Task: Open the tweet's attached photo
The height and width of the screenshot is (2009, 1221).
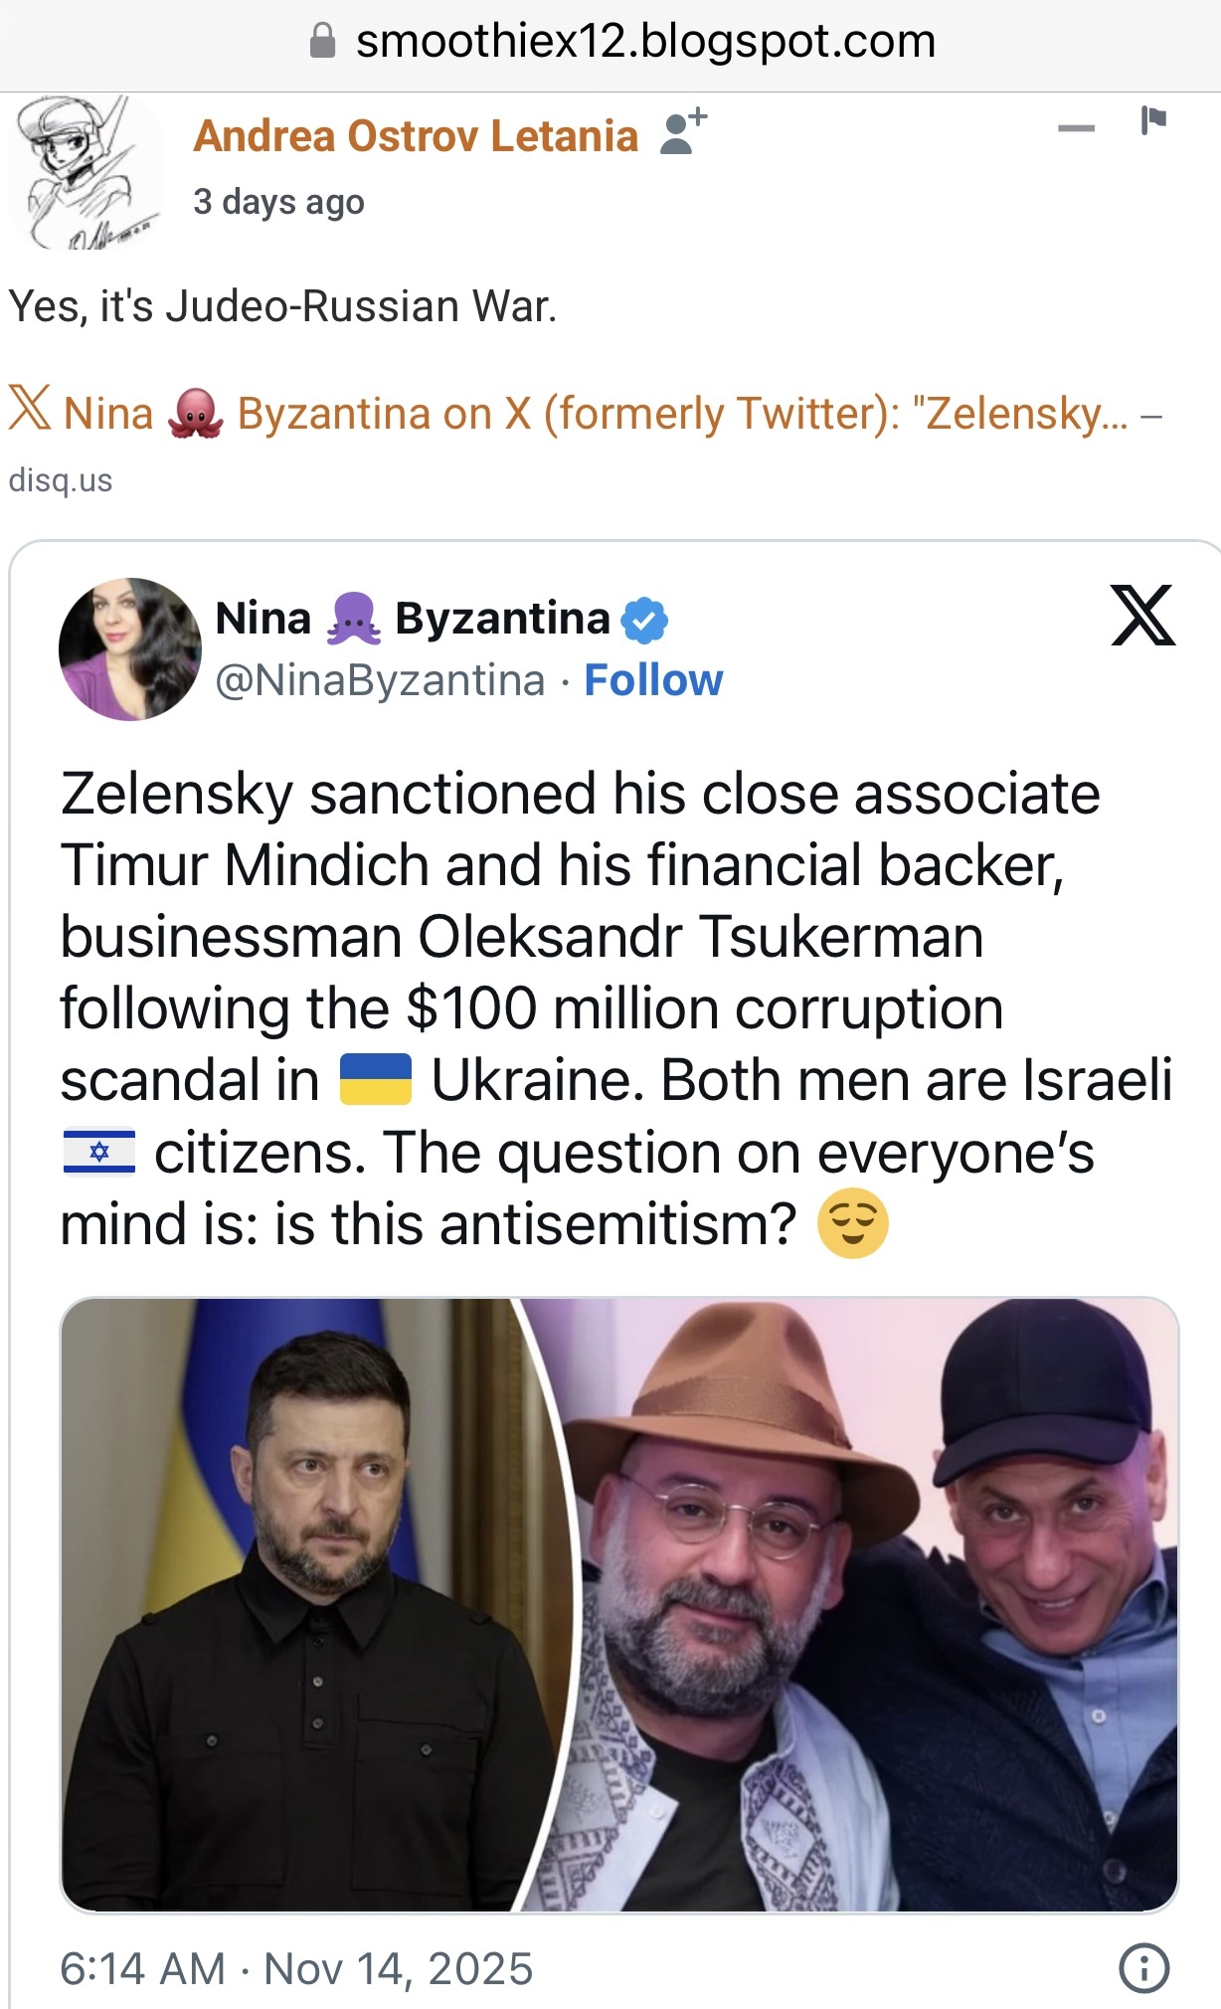Action: coord(619,1604)
